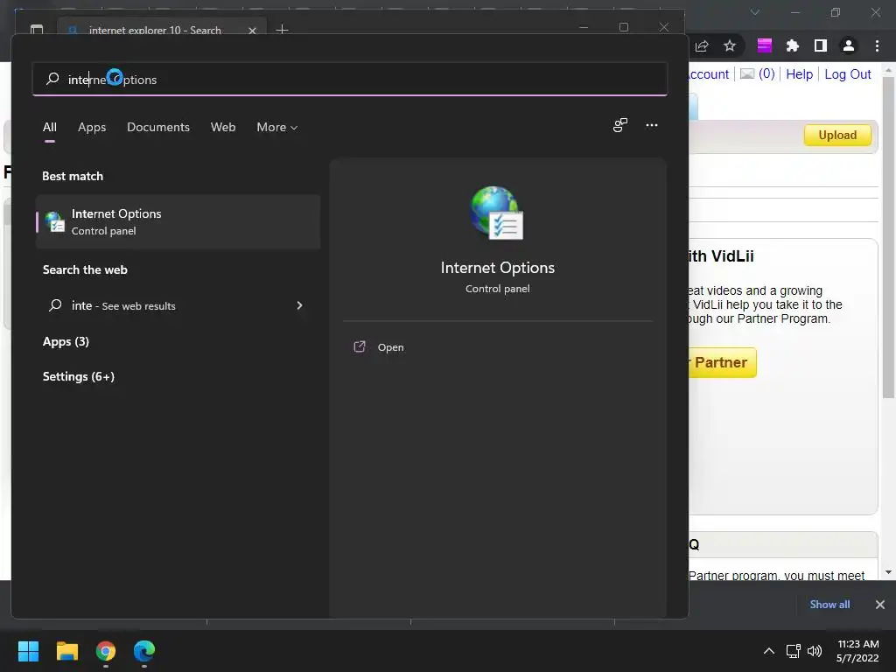896x672 pixels.
Task: Click the scrollbar down arrow in Chrome page
Action: (888, 572)
